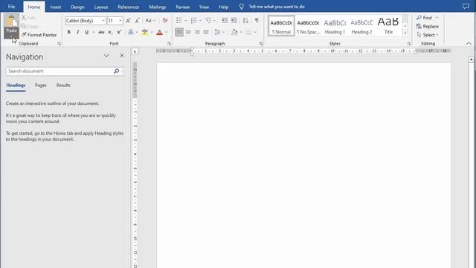Collapse the ribbon
476x268 pixels.
[x=469, y=44]
